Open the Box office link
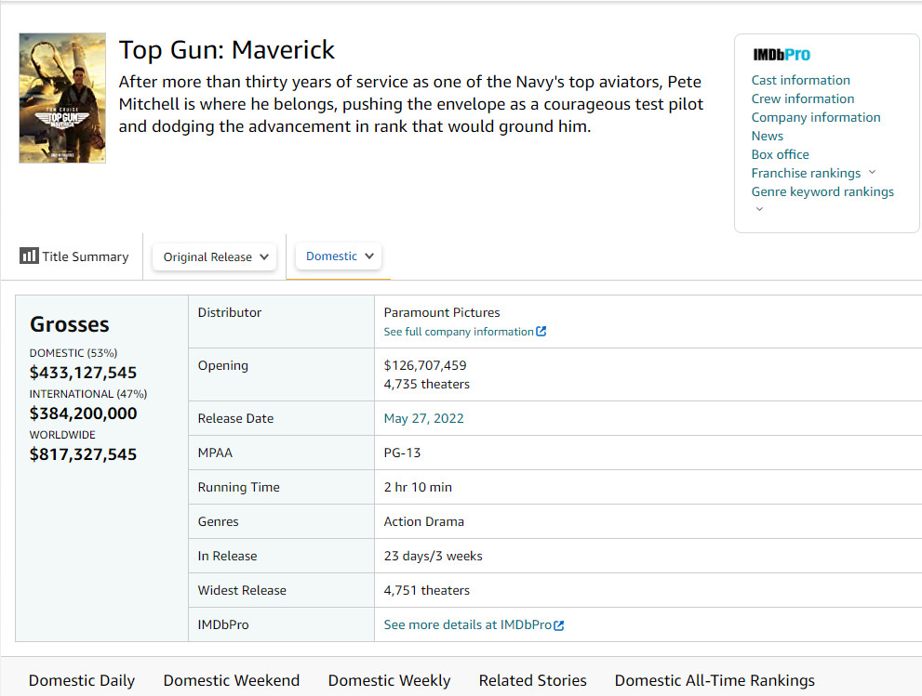Image resolution: width=922 pixels, height=696 pixels. pos(780,154)
